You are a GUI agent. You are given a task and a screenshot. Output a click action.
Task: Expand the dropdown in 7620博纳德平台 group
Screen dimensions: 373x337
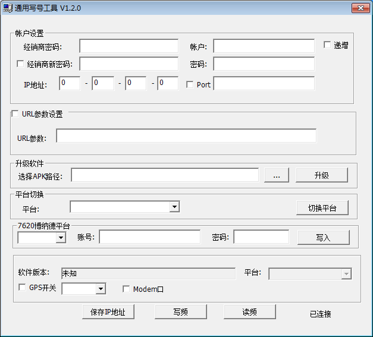coord(61,237)
